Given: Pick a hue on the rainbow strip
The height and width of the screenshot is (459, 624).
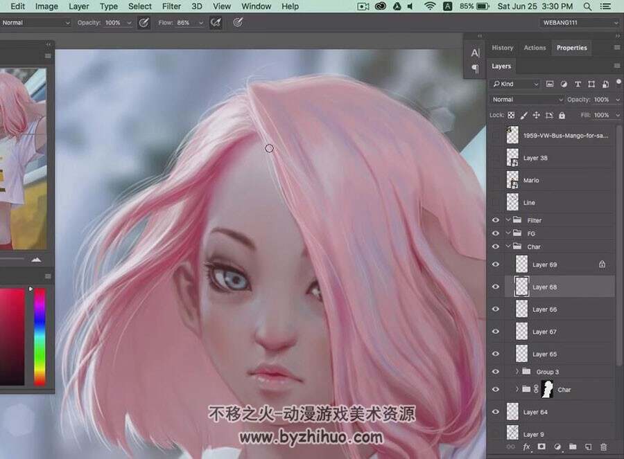Looking at the screenshot, I should [40, 336].
